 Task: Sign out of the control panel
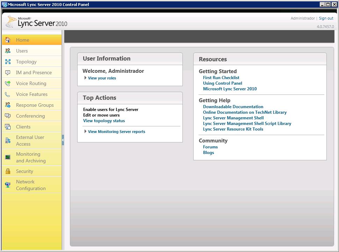coord(326,18)
